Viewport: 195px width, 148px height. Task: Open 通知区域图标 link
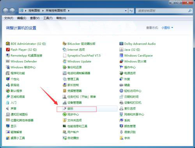tap(19, 114)
